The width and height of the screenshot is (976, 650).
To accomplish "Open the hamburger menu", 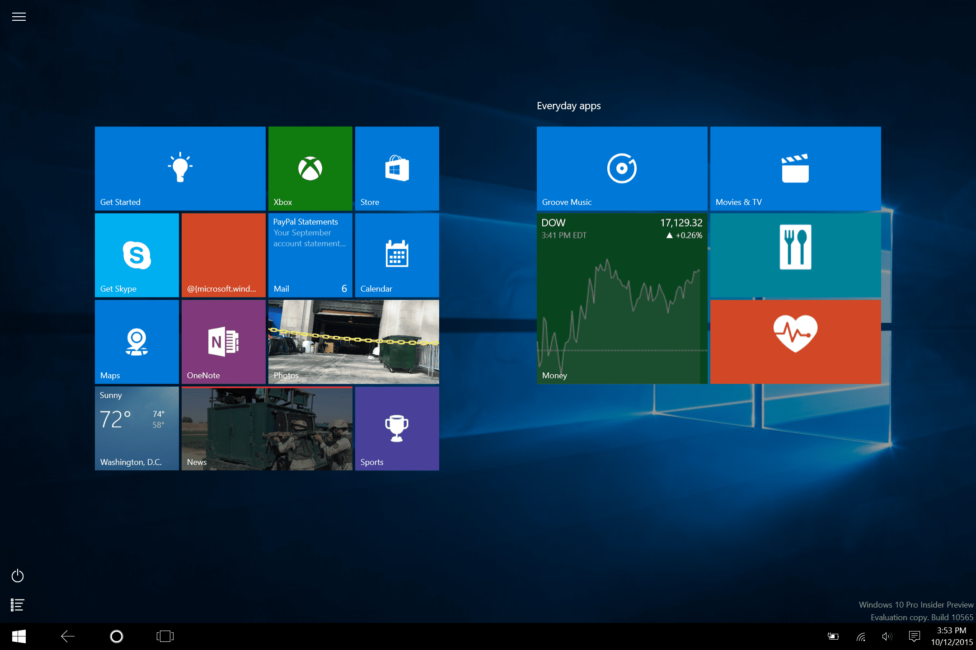I will (x=19, y=17).
